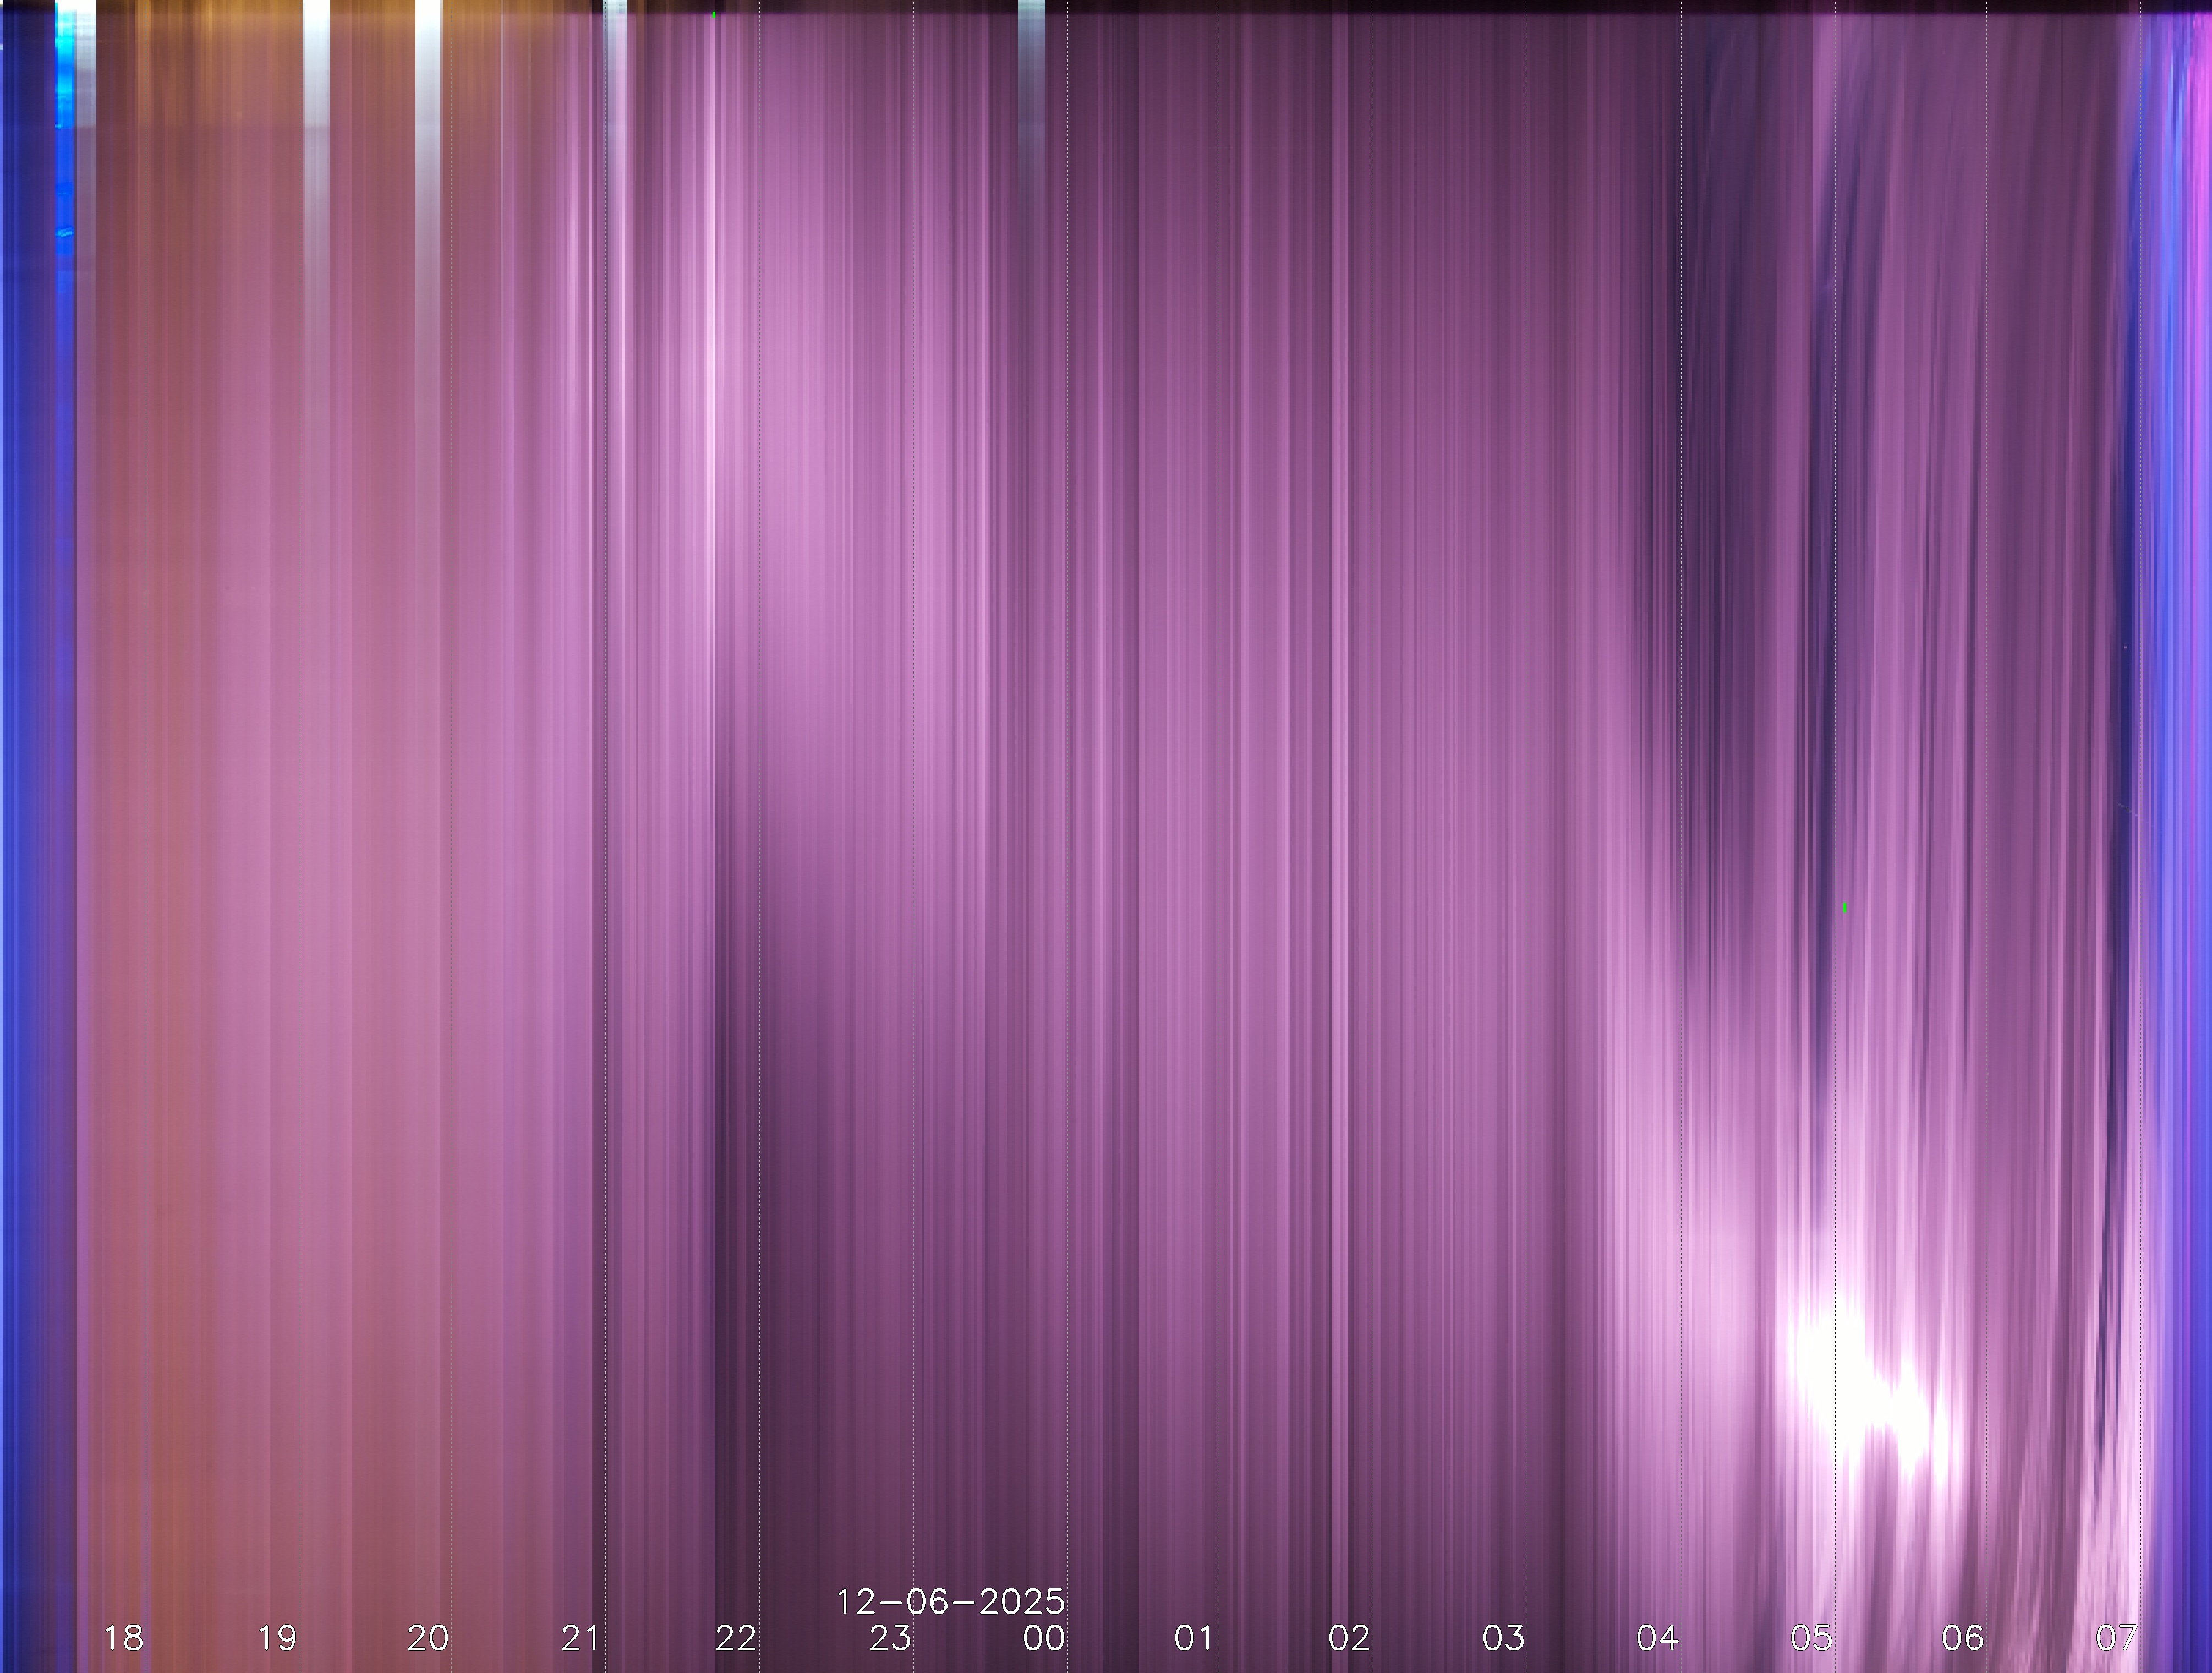Select the 20 hour label

point(428,1638)
